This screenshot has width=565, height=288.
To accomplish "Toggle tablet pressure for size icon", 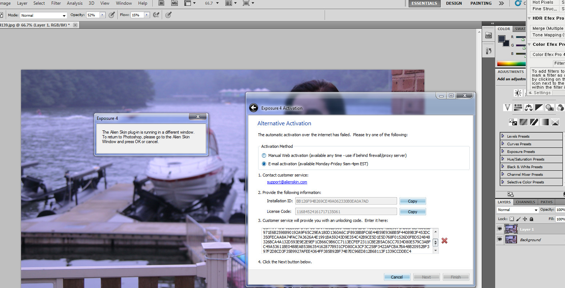I will [x=168, y=15].
